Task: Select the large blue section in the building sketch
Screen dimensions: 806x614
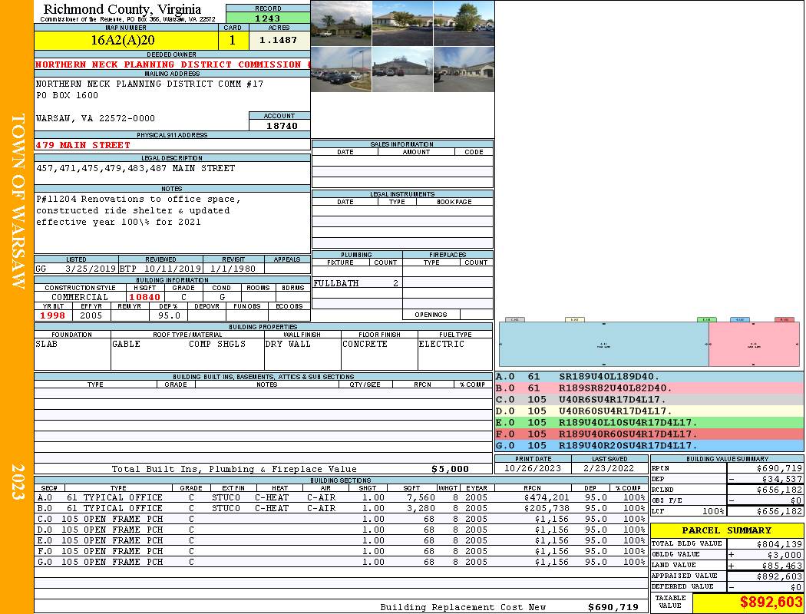Action: click(603, 345)
